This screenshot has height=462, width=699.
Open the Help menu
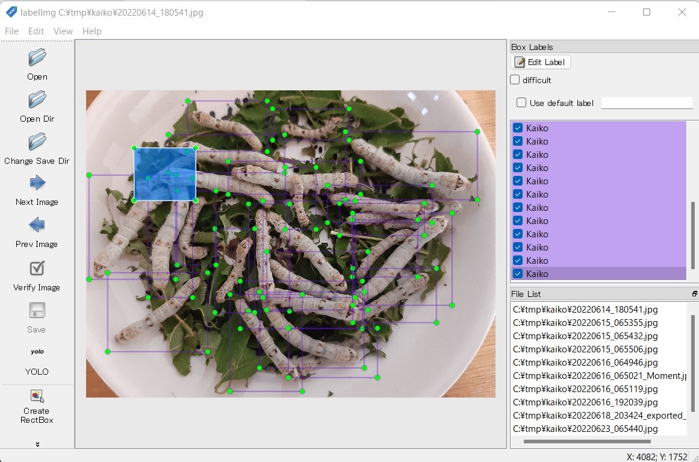tap(92, 31)
